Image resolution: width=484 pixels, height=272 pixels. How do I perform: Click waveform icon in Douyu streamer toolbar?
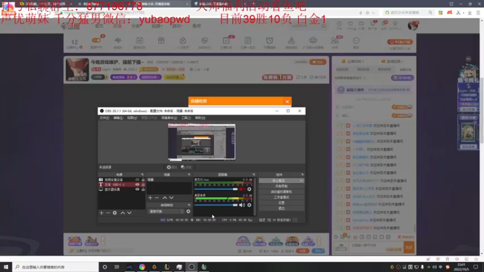pyautogui.click(x=118, y=40)
